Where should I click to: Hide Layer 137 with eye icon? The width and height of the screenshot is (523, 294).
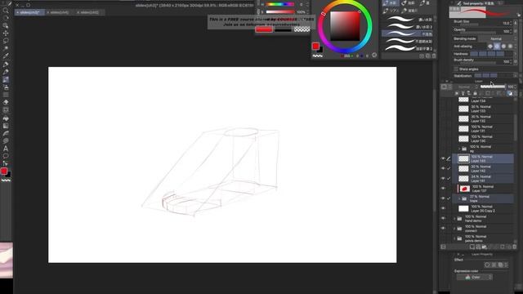[x=443, y=189]
